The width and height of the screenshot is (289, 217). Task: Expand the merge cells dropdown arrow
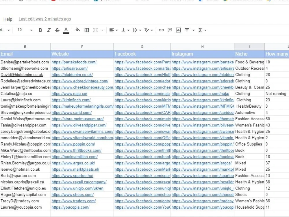pyautogui.click(x=102, y=30)
